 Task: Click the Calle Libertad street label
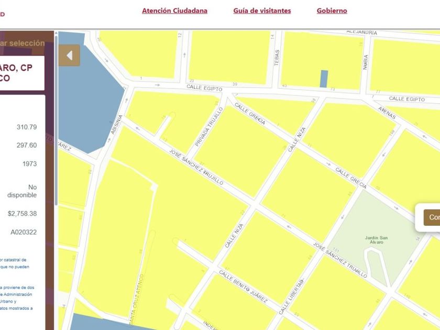point(291,296)
